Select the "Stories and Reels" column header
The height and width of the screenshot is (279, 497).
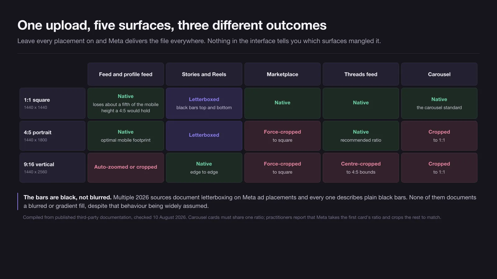[x=204, y=74]
